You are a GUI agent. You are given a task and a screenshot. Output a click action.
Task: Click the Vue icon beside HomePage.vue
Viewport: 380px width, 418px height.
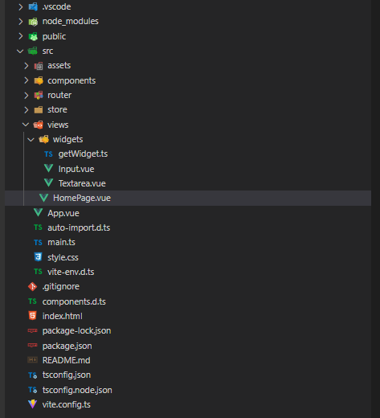(43, 198)
